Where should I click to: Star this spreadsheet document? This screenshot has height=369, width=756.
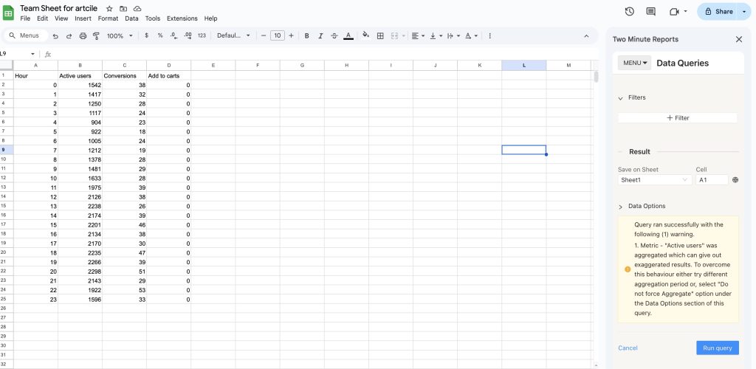coord(109,8)
